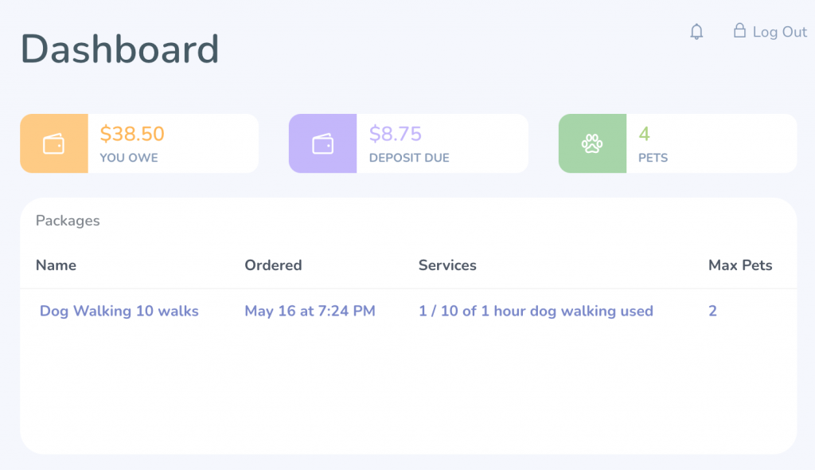
Task: Open the Dog Walking 10 walks package
Action: 119,311
